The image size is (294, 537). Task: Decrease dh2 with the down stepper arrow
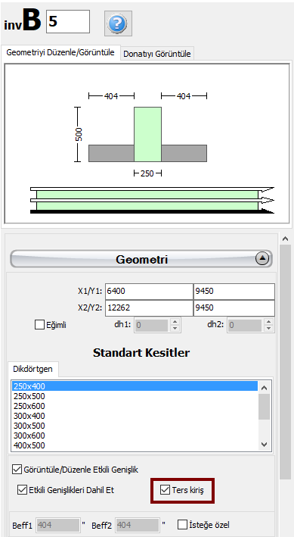[269, 328]
